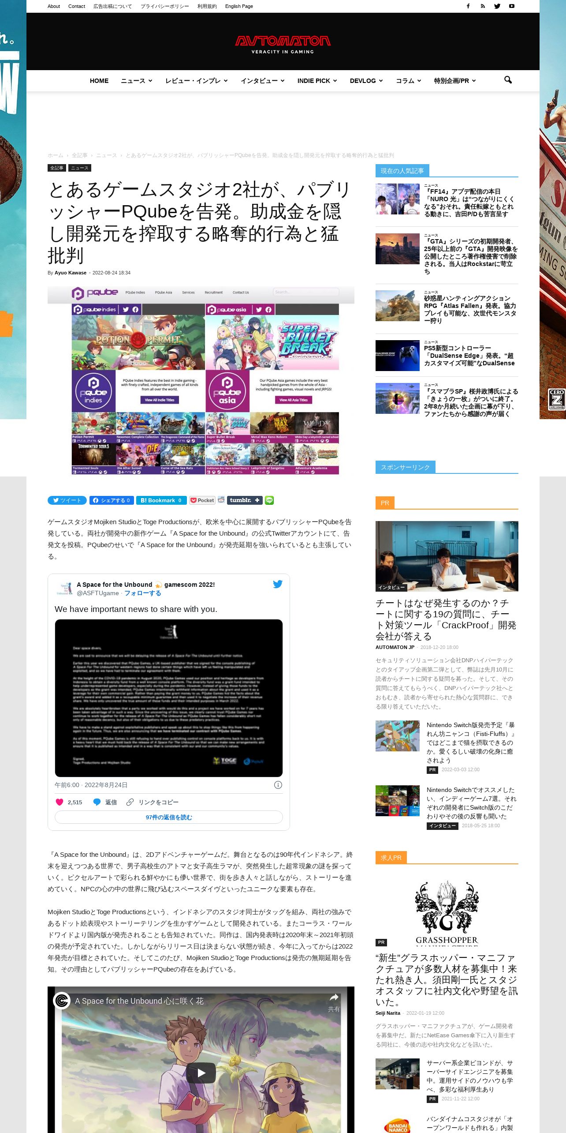Click the ニュース category tag above title

[x=80, y=168]
